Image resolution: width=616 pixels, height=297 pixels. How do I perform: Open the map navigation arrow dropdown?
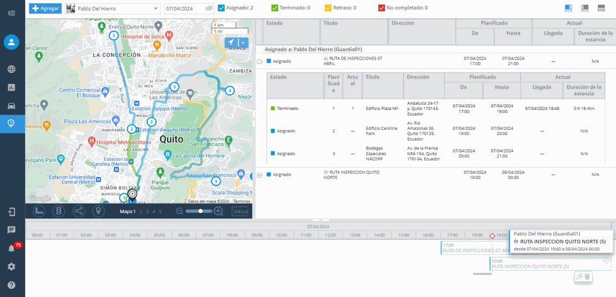point(244,43)
